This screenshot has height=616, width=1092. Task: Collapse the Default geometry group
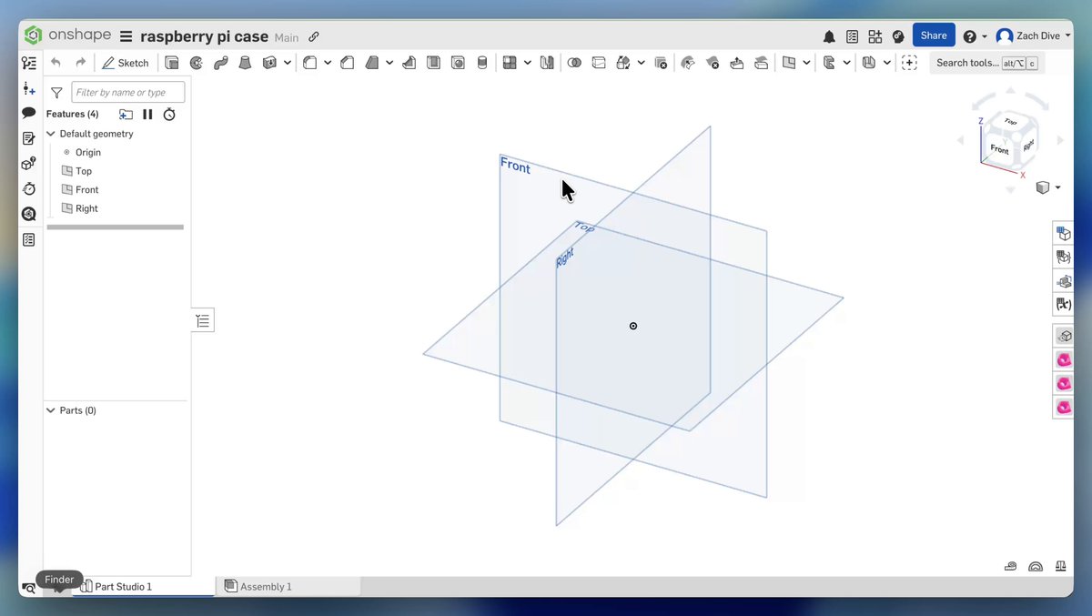pos(51,134)
